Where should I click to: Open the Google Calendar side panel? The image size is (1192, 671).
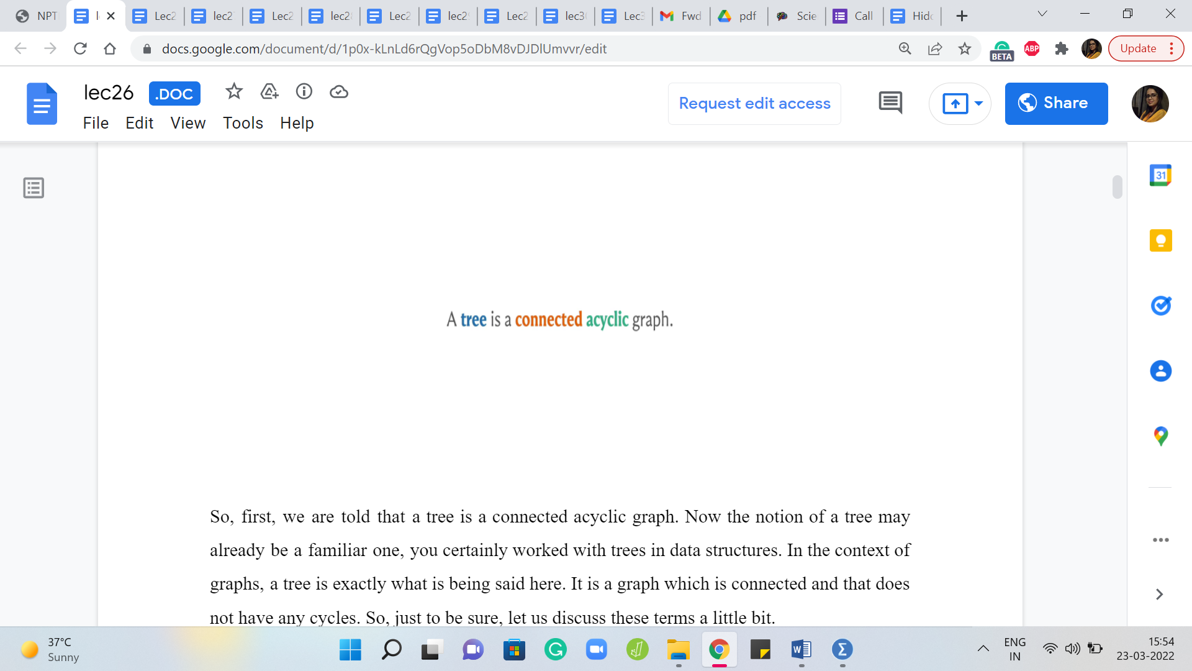pos(1160,175)
